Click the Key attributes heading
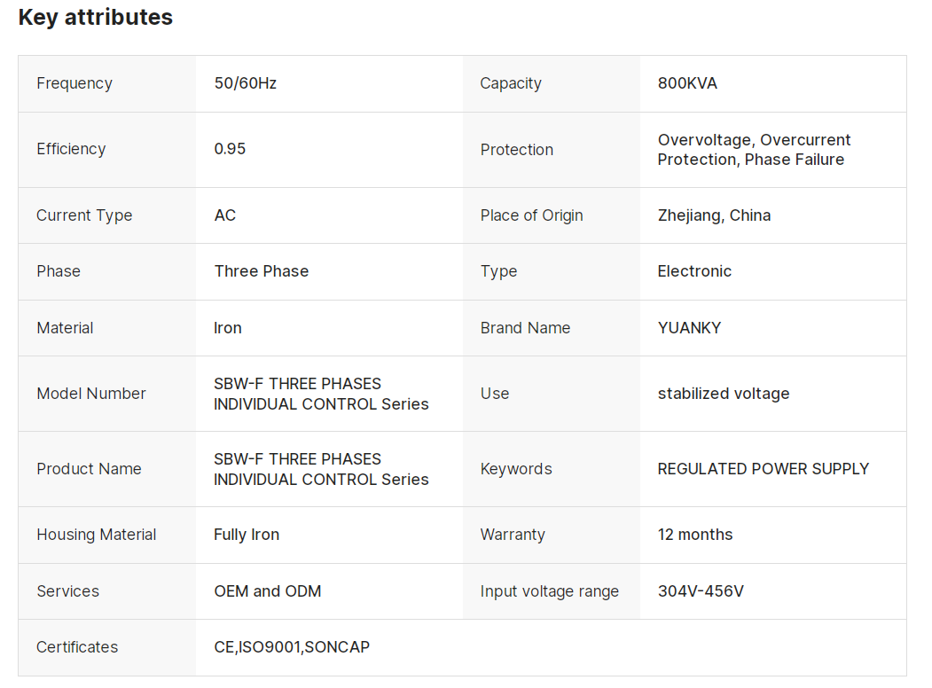This screenshot has height=688, width=932. [96, 17]
